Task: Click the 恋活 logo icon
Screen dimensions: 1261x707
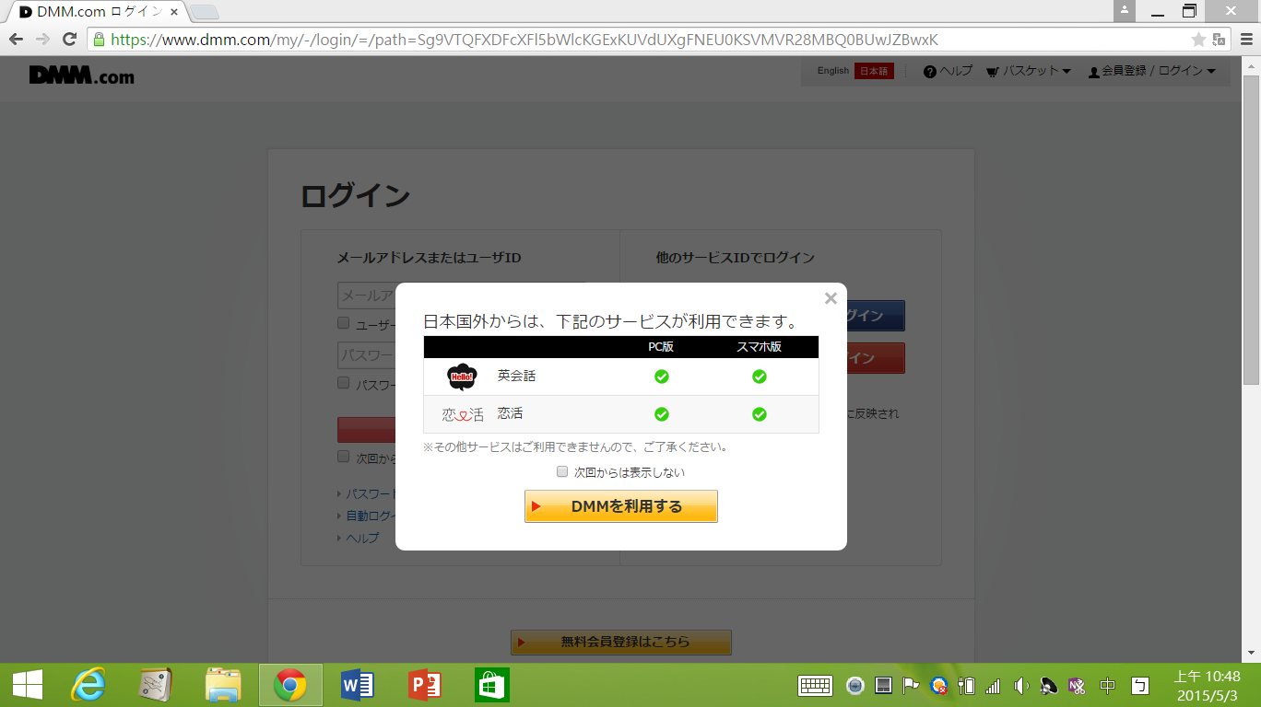Action: (463, 414)
